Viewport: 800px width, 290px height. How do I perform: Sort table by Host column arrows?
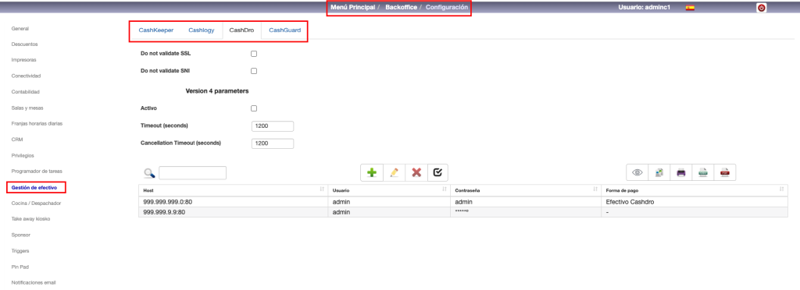[322, 189]
